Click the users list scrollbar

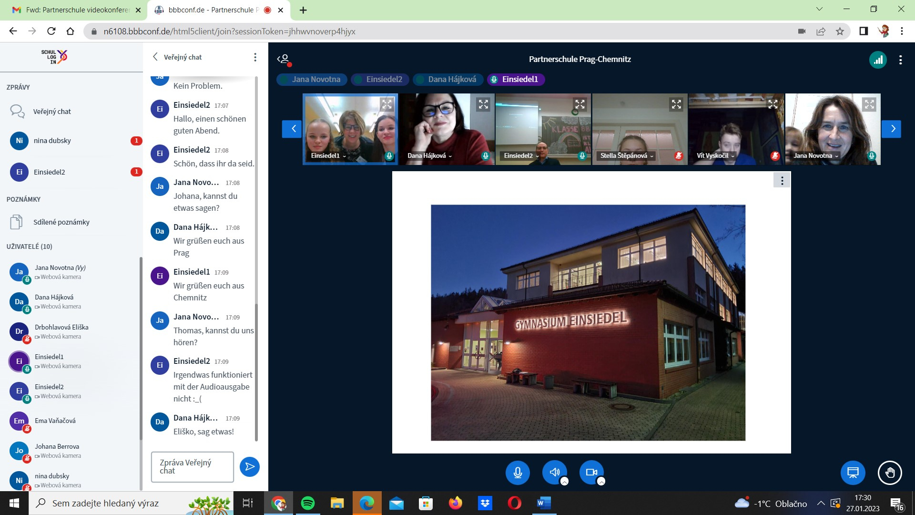coord(141,348)
